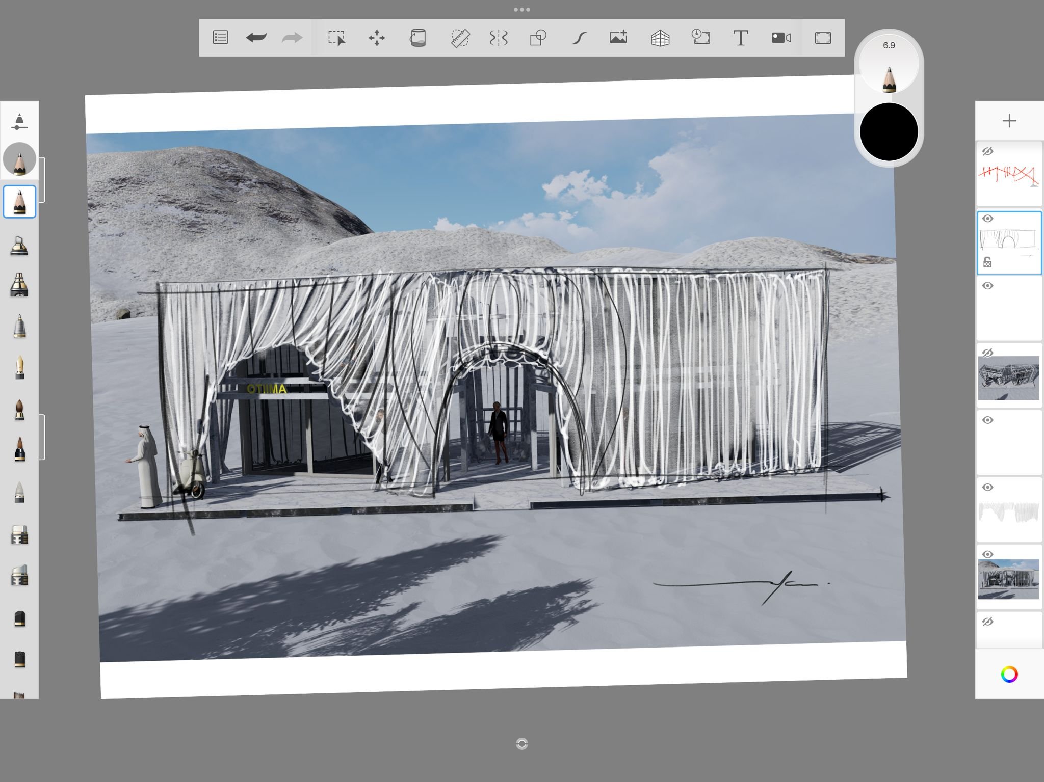Viewport: 1044px width, 782px height.
Task: Hide the white curtain strokes layer
Action: coord(987,488)
